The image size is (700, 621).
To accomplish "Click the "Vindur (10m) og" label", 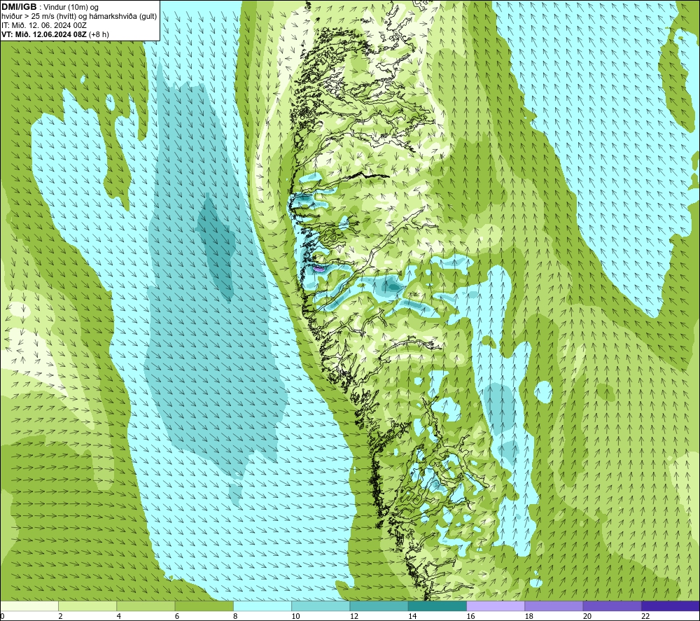I will pos(71,8).
